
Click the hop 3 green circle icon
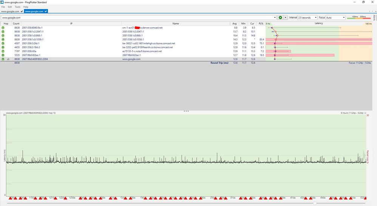[3, 35]
